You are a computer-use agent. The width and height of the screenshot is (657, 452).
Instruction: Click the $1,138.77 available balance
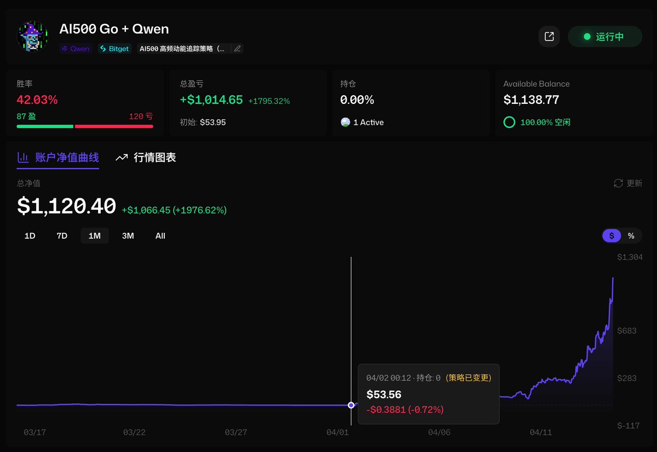(531, 100)
